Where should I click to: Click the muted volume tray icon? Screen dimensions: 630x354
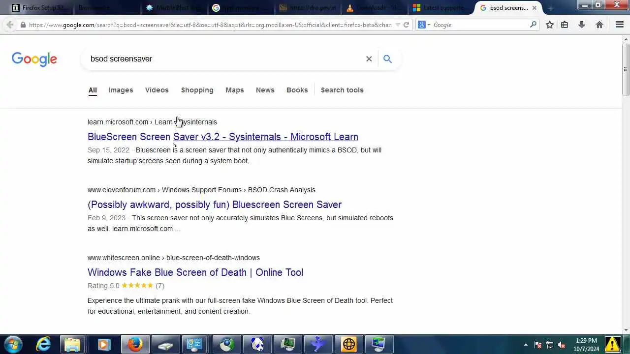coord(561,345)
